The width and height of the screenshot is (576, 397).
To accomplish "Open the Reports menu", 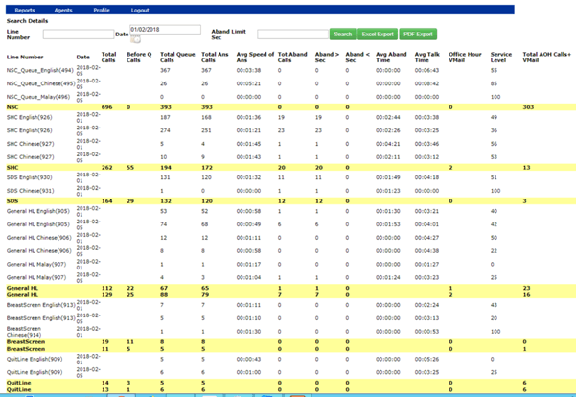I will (25, 10).
